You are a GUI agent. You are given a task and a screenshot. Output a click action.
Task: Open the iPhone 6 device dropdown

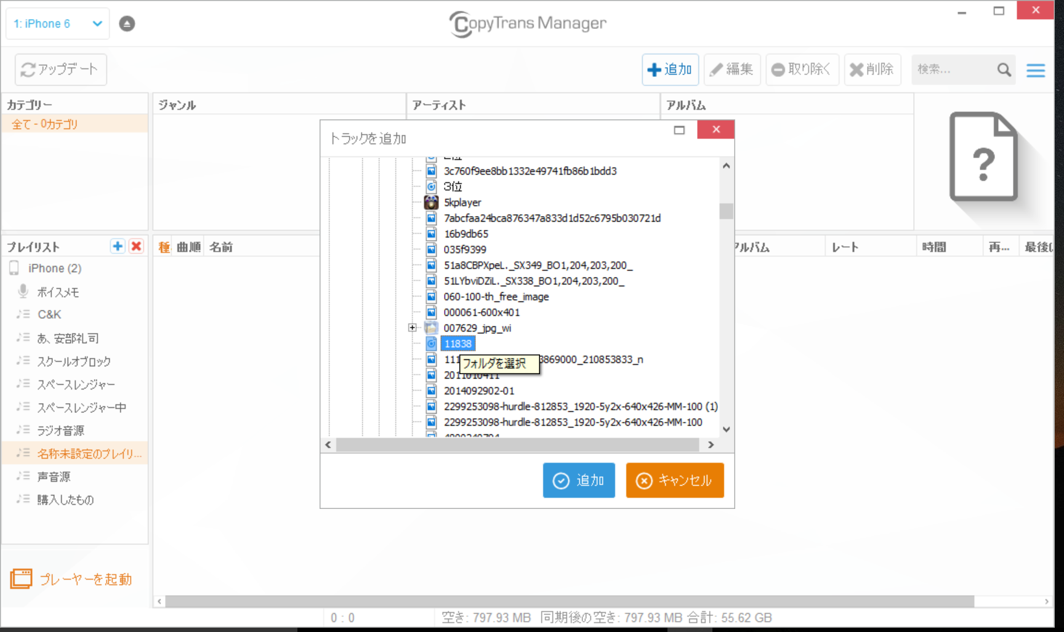click(x=57, y=23)
